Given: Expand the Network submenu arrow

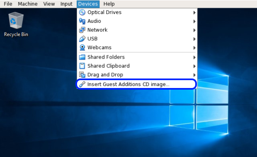Looking at the screenshot, I should 194,30.
